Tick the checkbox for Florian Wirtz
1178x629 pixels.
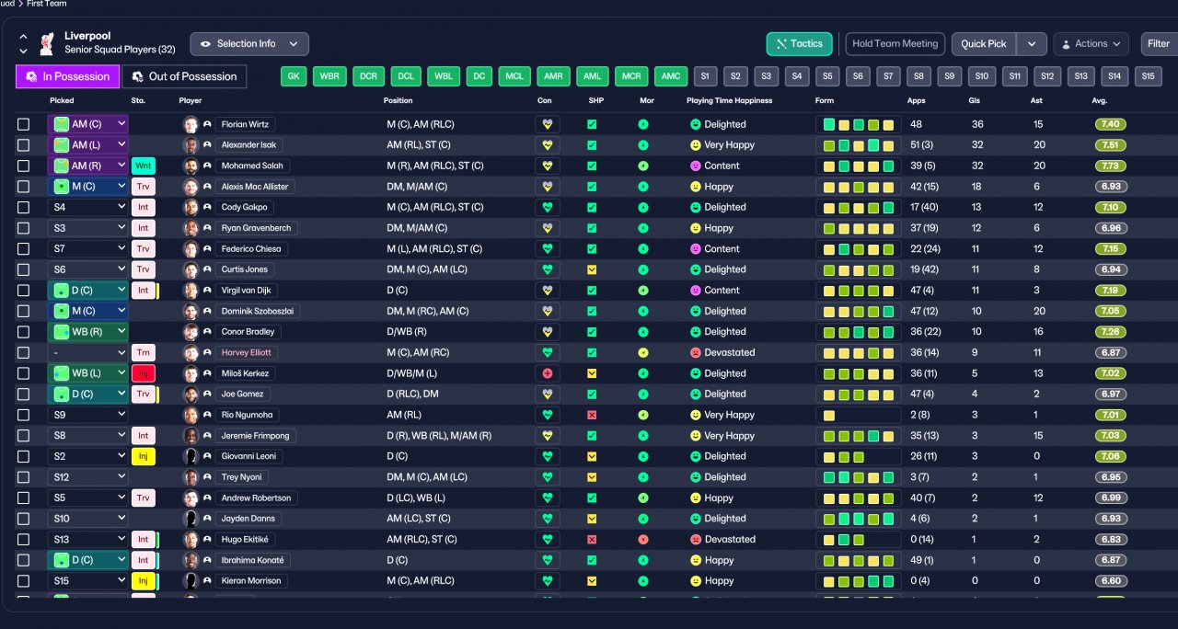(24, 124)
